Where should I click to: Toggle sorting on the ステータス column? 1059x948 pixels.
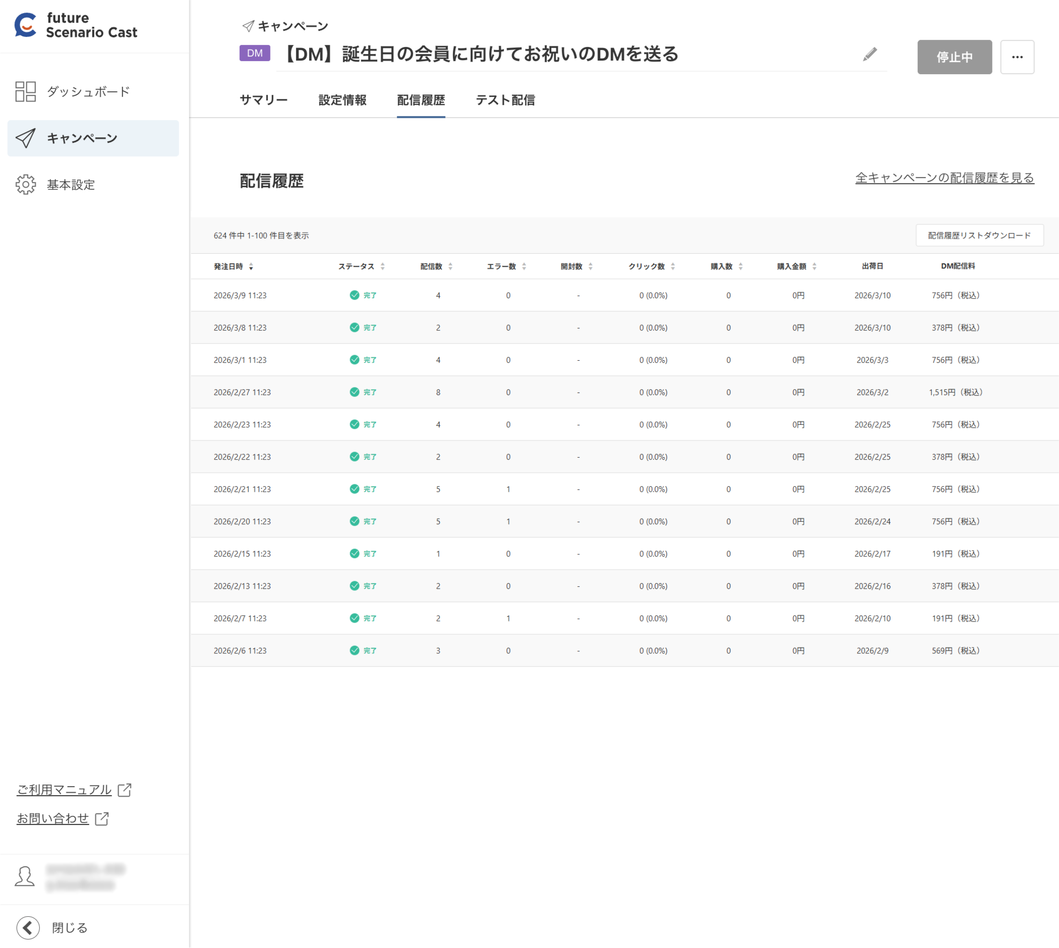(383, 267)
